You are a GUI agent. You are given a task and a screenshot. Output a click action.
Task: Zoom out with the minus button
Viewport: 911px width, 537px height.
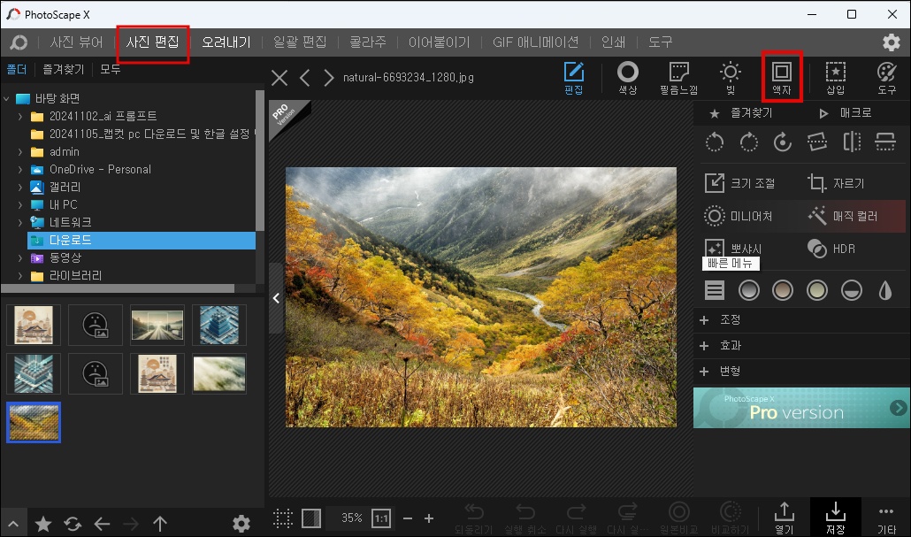tap(408, 518)
